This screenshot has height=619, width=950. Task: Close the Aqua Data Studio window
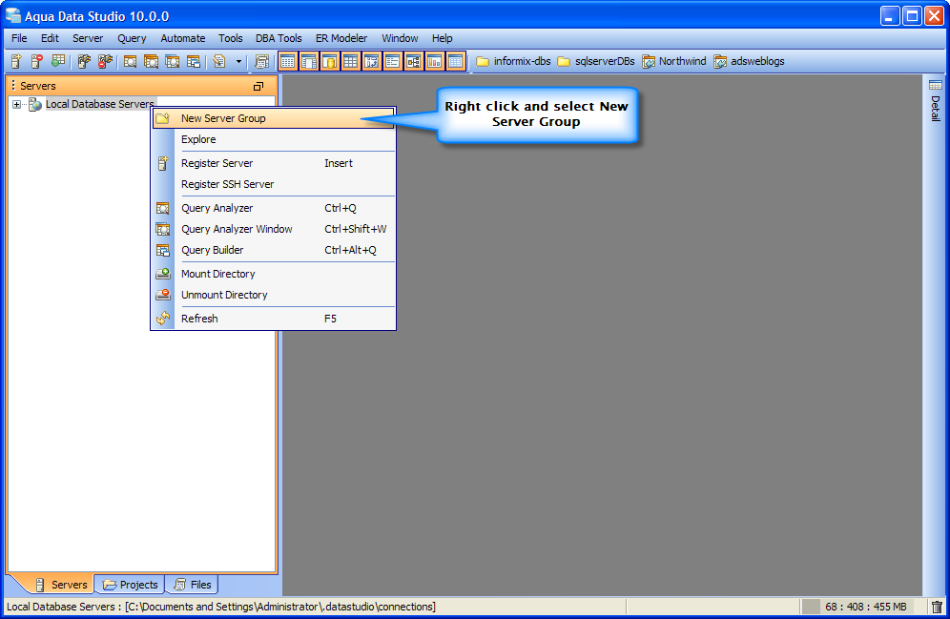(934, 16)
